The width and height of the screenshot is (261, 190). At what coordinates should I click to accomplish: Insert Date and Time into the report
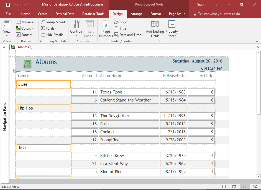point(128,35)
